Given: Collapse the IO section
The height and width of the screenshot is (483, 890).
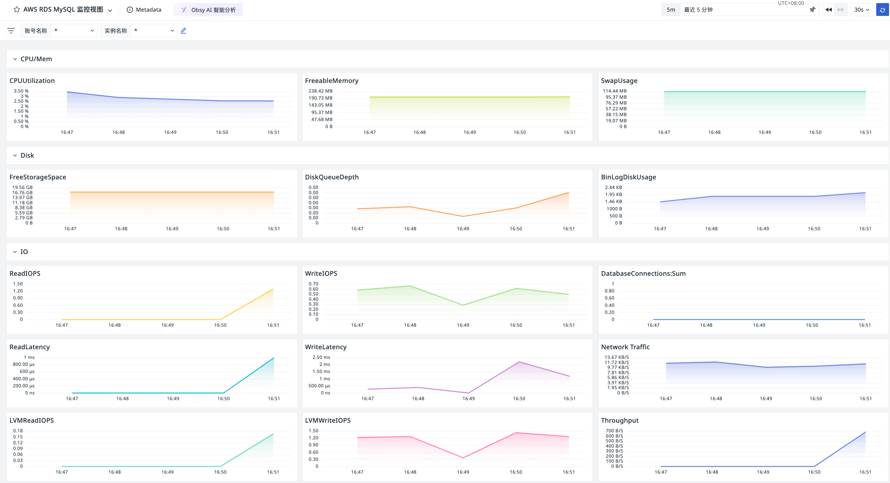Looking at the screenshot, I should tap(15, 252).
